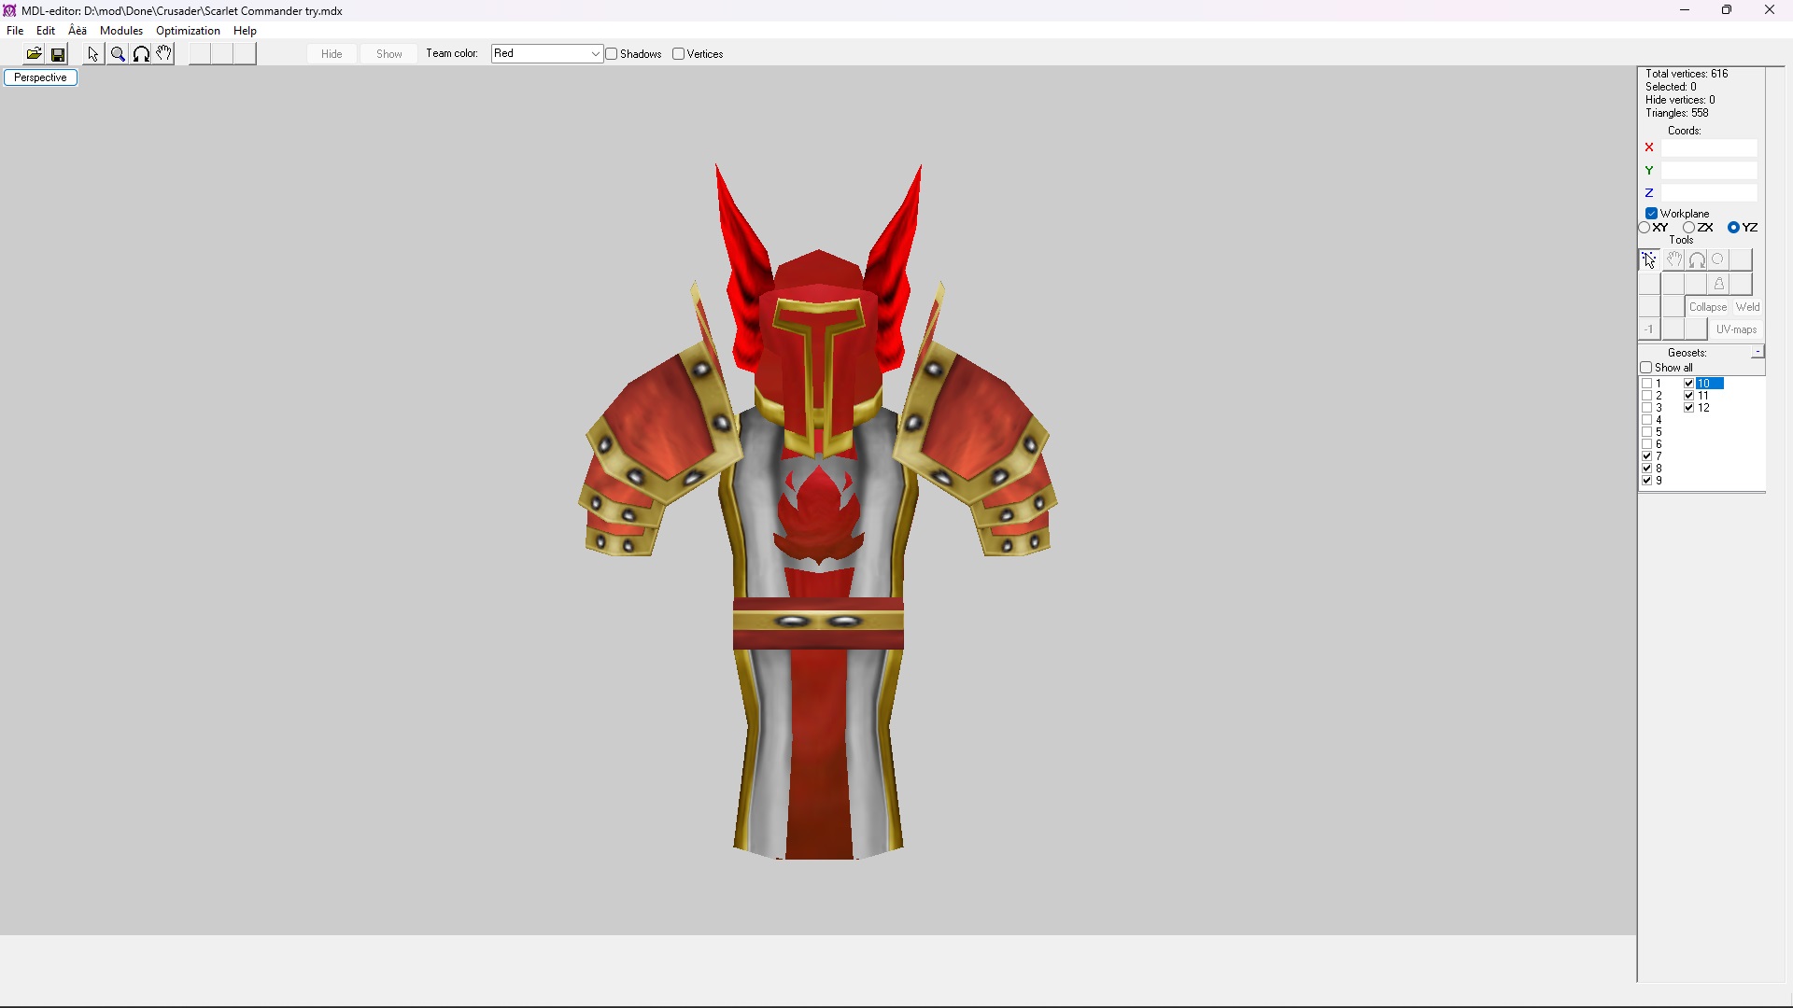Select the ZX workplane radio button
The width and height of the screenshot is (1793, 1008).
(x=1689, y=228)
